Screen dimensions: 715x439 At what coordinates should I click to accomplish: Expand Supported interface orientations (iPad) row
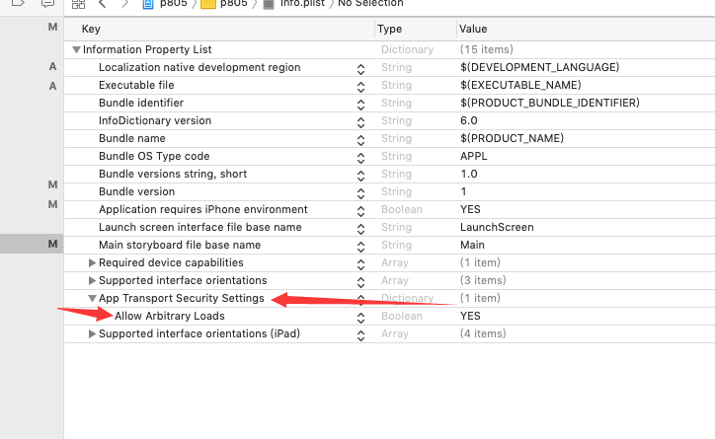coord(92,333)
